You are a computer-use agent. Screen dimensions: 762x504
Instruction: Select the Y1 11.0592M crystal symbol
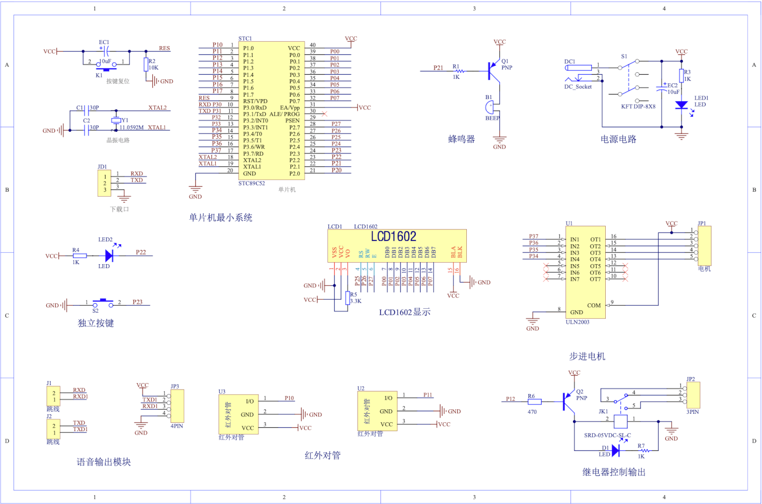coord(116,120)
